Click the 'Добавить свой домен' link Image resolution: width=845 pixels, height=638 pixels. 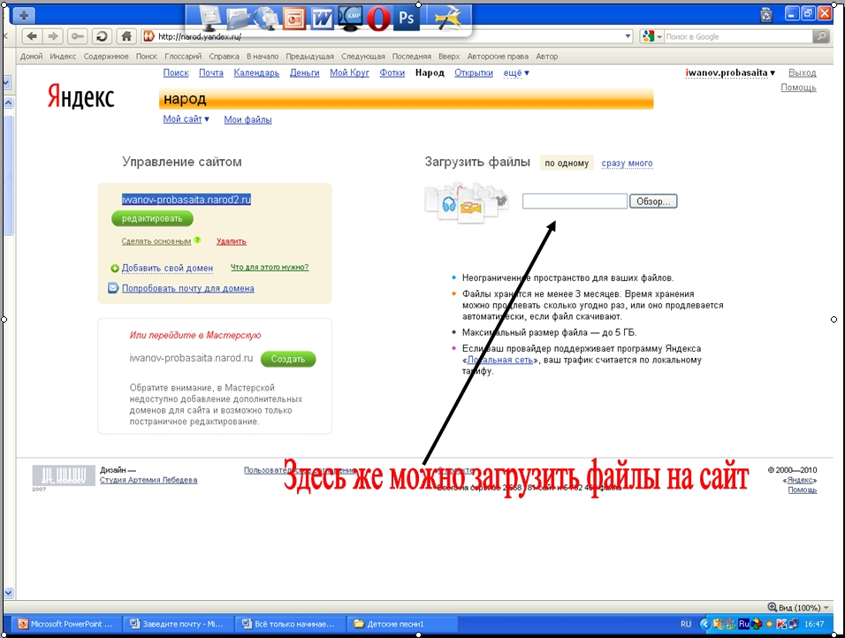(x=167, y=268)
